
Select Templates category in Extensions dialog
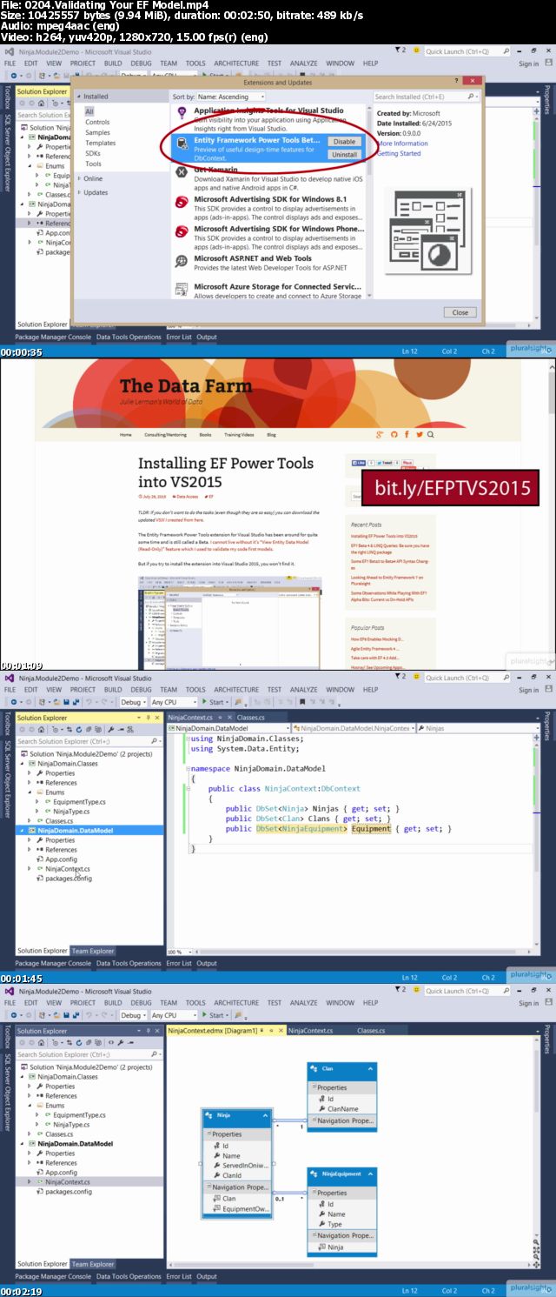click(x=100, y=143)
